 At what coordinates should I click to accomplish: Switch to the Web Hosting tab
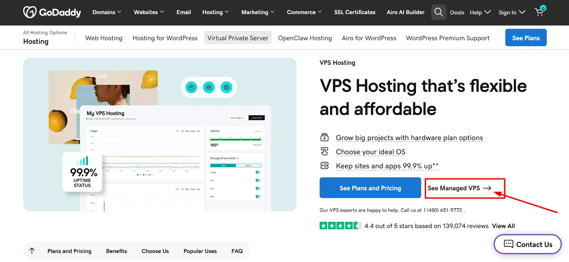pos(104,38)
